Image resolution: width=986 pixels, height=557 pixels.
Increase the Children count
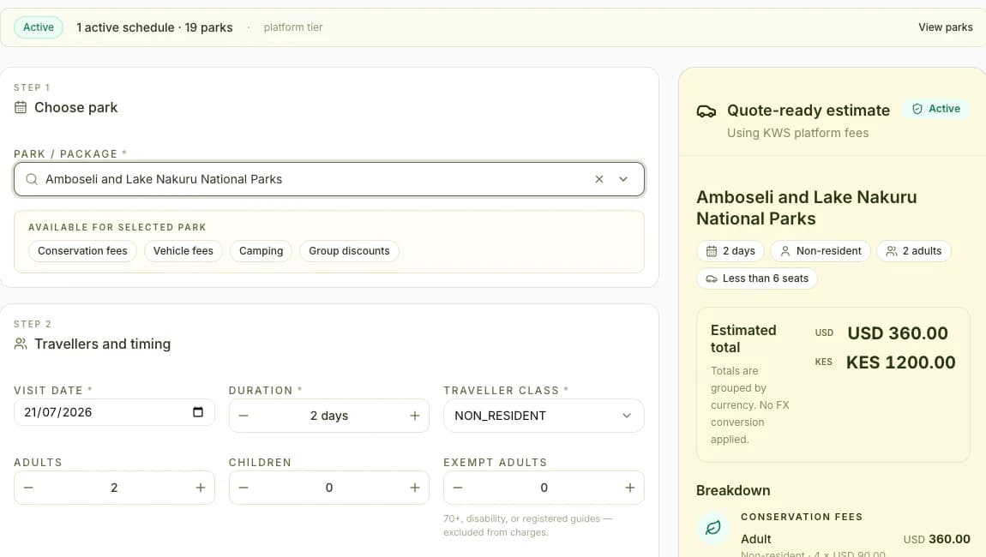click(414, 488)
